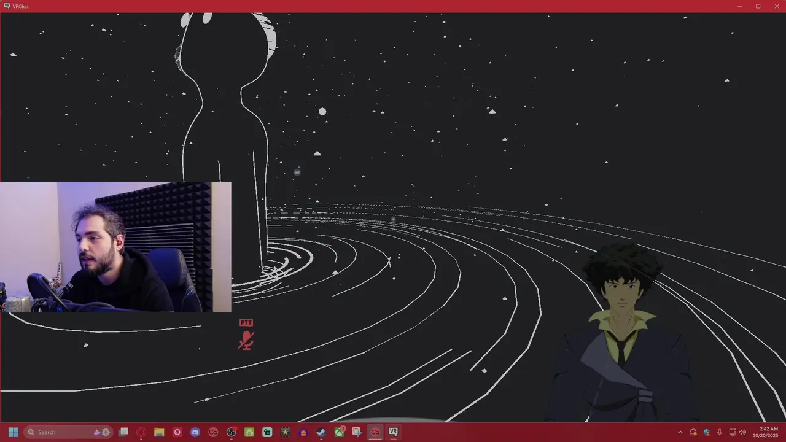Screen dimensions: 786x442
Task: Open the green Android robot taskbar app
Action: [x=249, y=432]
